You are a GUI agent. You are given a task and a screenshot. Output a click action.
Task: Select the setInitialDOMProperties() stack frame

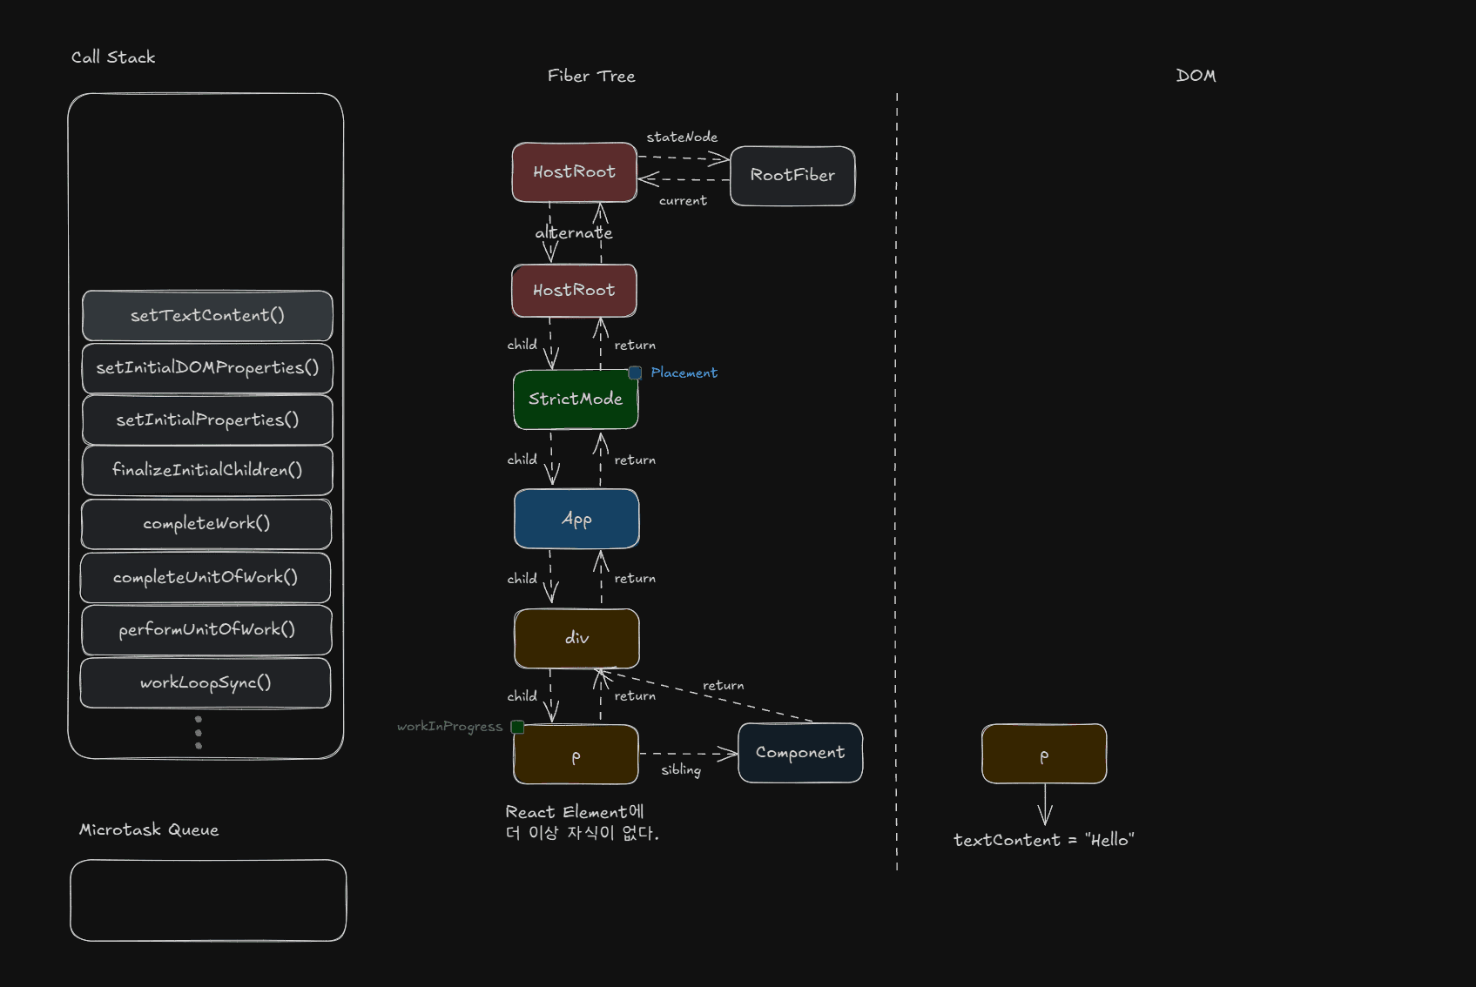click(x=207, y=368)
